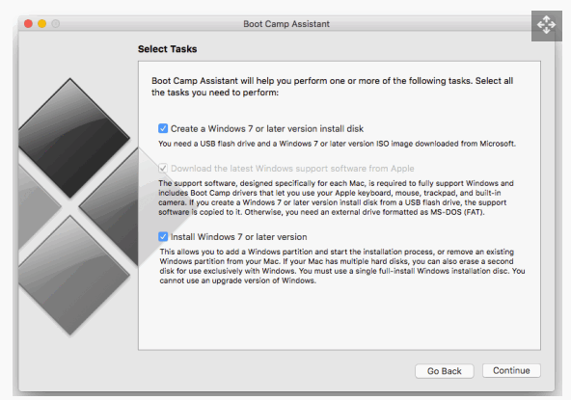Click the move arrows icon in the corner
571x400 pixels.
[546, 25]
